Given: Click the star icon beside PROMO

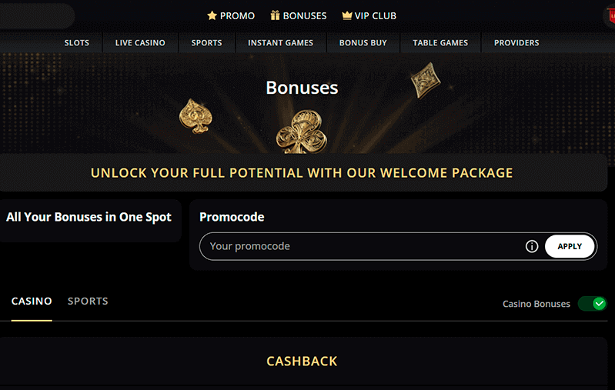Looking at the screenshot, I should [x=212, y=15].
